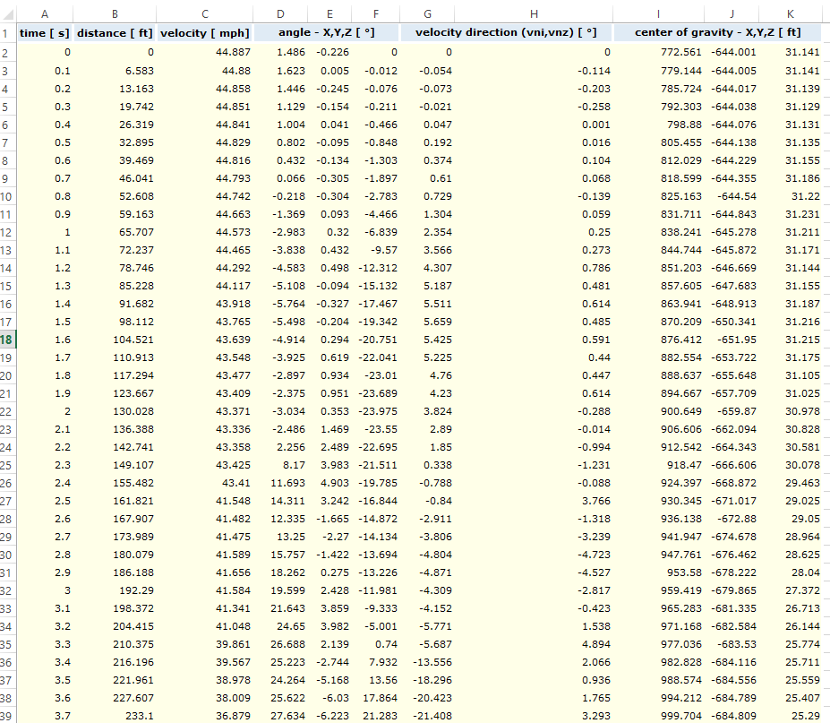Select cell containing 130.028
Viewport: 830px width, 723px height.
115,411
